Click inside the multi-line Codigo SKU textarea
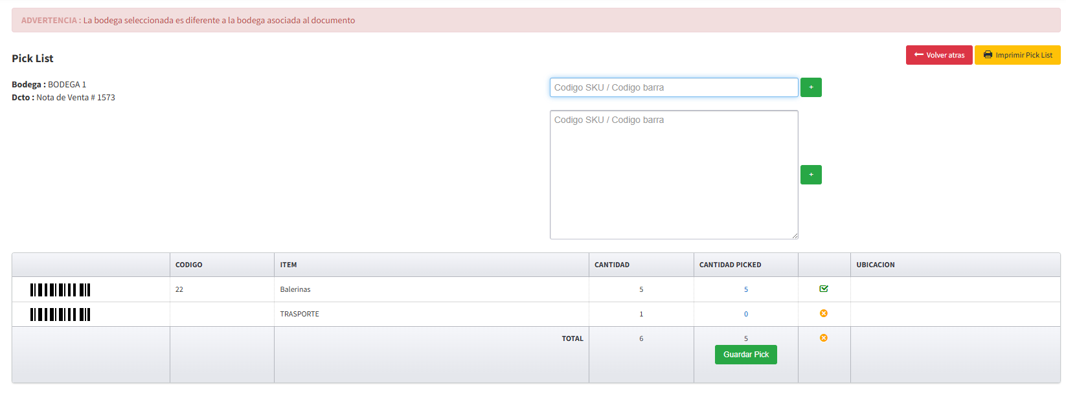1066x398 pixels. 674,175
